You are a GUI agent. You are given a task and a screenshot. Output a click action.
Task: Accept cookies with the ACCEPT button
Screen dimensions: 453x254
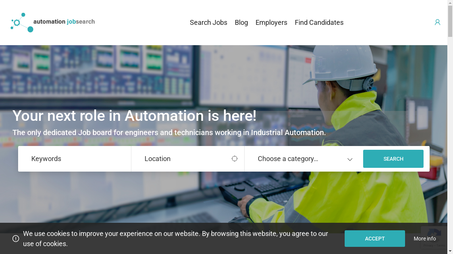374,239
